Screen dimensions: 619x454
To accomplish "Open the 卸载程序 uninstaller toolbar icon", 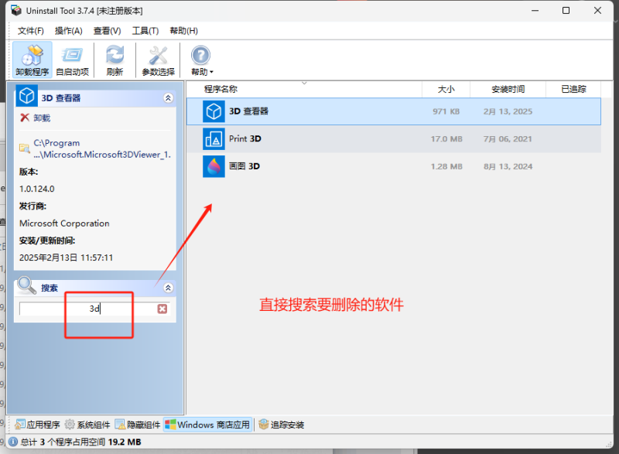I will coord(32,60).
